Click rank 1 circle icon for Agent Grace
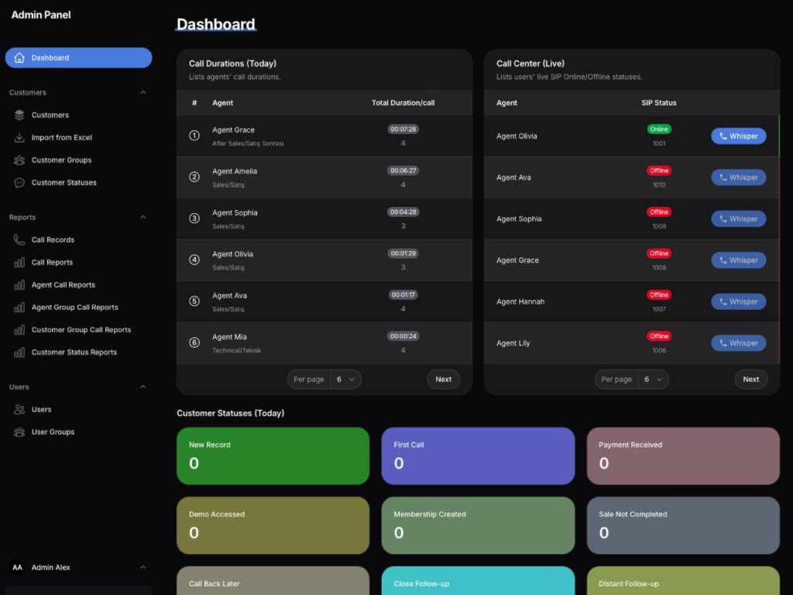Screen dimensions: 793x595 click(x=194, y=136)
